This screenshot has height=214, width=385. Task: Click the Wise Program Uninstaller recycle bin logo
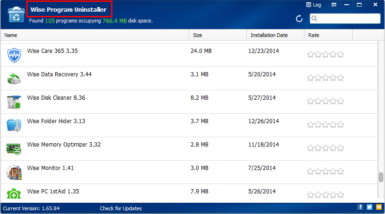pyautogui.click(x=16, y=15)
